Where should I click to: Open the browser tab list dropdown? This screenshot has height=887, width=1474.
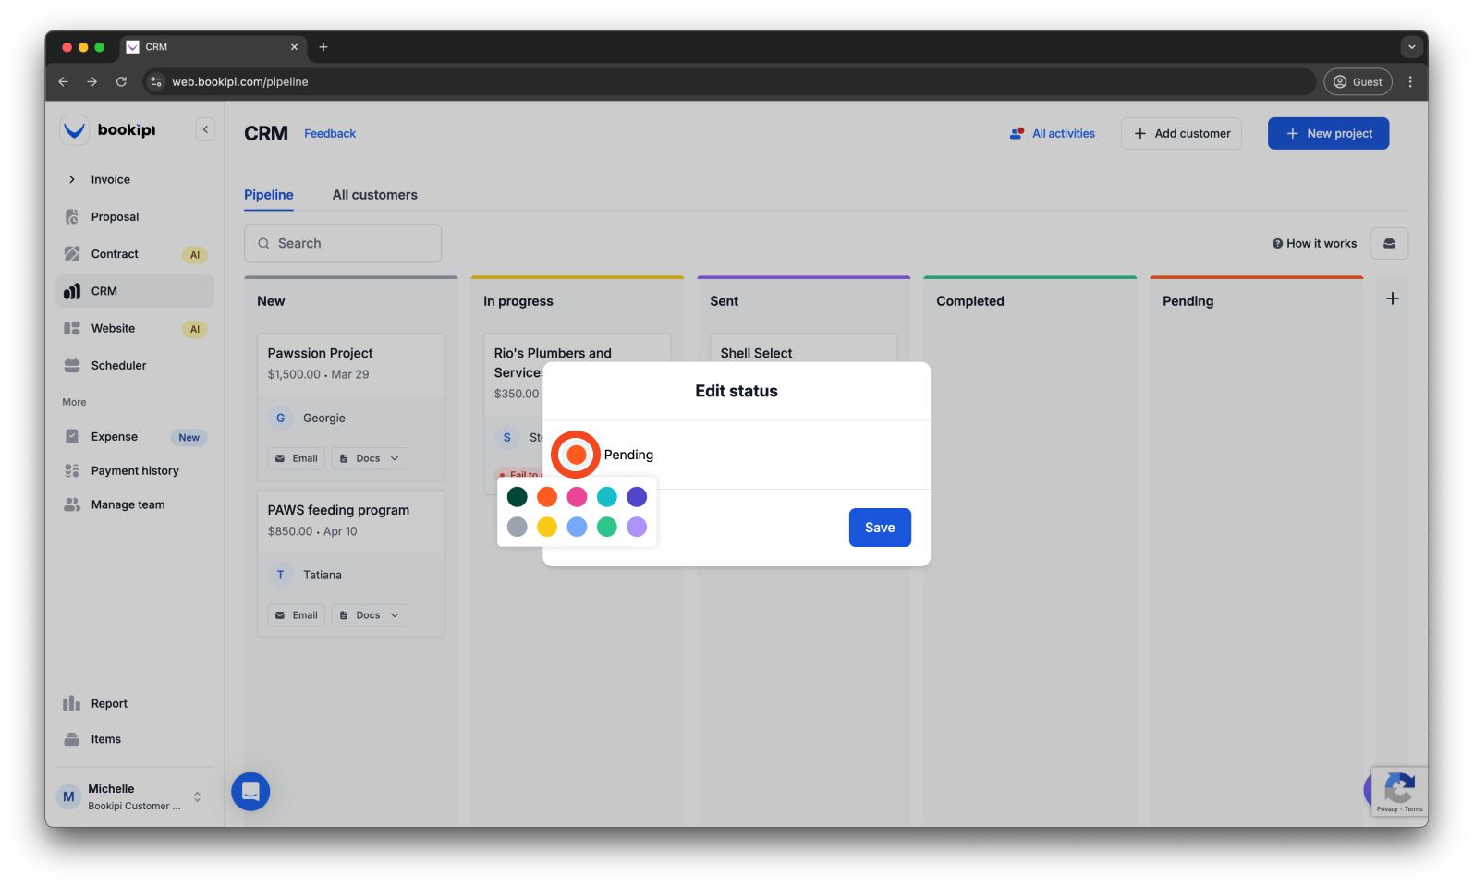[1411, 47]
